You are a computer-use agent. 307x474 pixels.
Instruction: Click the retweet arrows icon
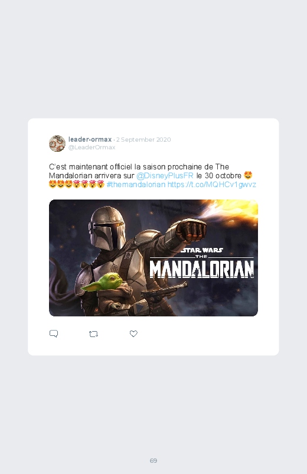(93, 334)
